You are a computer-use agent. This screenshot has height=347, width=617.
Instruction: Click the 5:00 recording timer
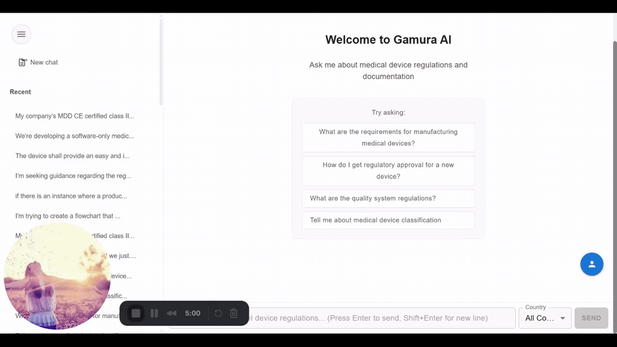193,313
